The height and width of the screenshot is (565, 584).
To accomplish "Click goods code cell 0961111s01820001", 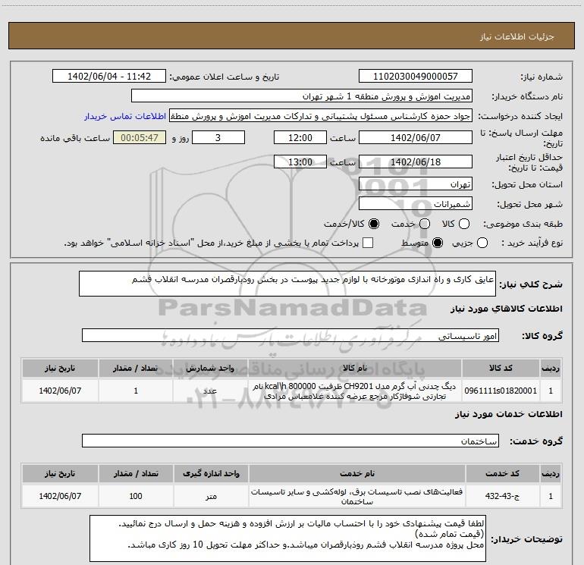I will pos(501,391).
